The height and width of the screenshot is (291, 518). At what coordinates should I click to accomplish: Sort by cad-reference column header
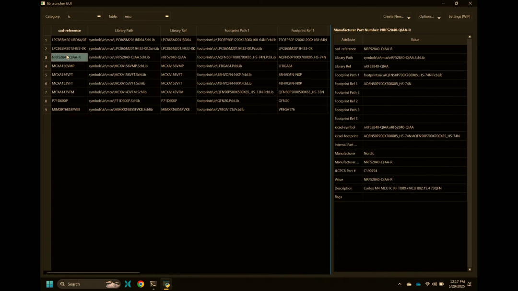coord(70,30)
